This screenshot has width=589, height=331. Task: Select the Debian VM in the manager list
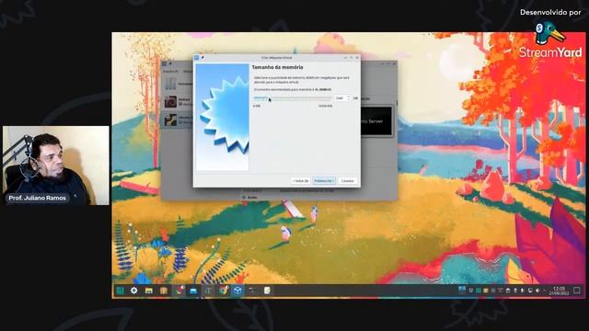pyautogui.click(x=178, y=101)
